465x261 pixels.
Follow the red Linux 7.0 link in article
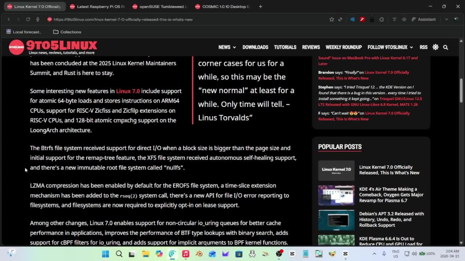128,91
